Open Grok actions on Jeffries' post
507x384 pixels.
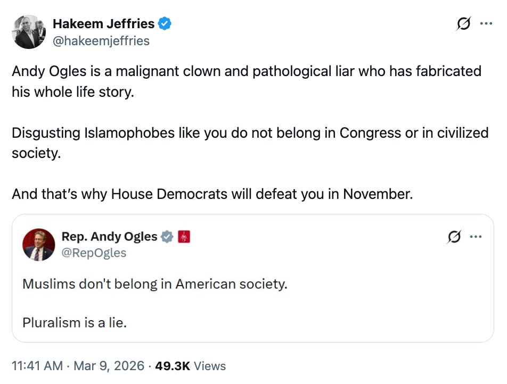464,24
